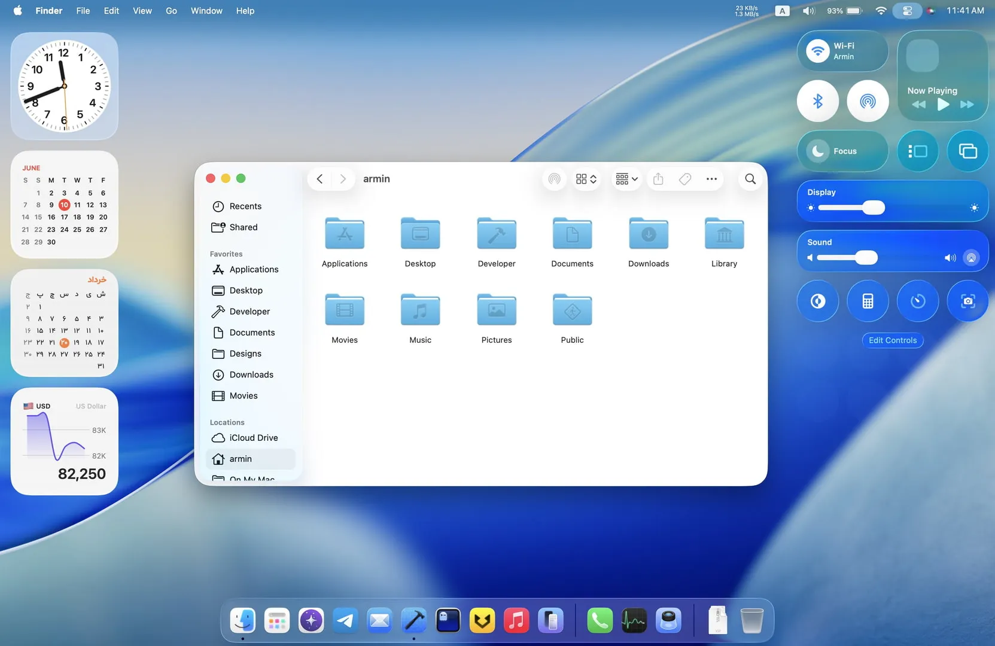995x646 pixels.
Task: Toggle Wi-Fi Armin in Control Center
Action: tap(842, 51)
